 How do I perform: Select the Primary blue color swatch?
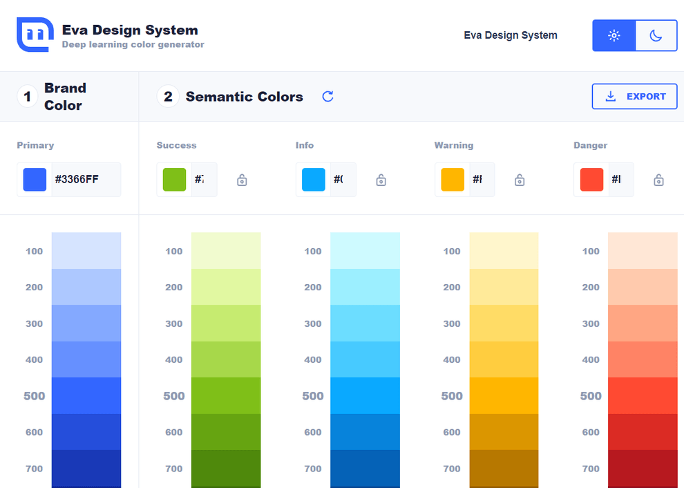pyautogui.click(x=34, y=179)
